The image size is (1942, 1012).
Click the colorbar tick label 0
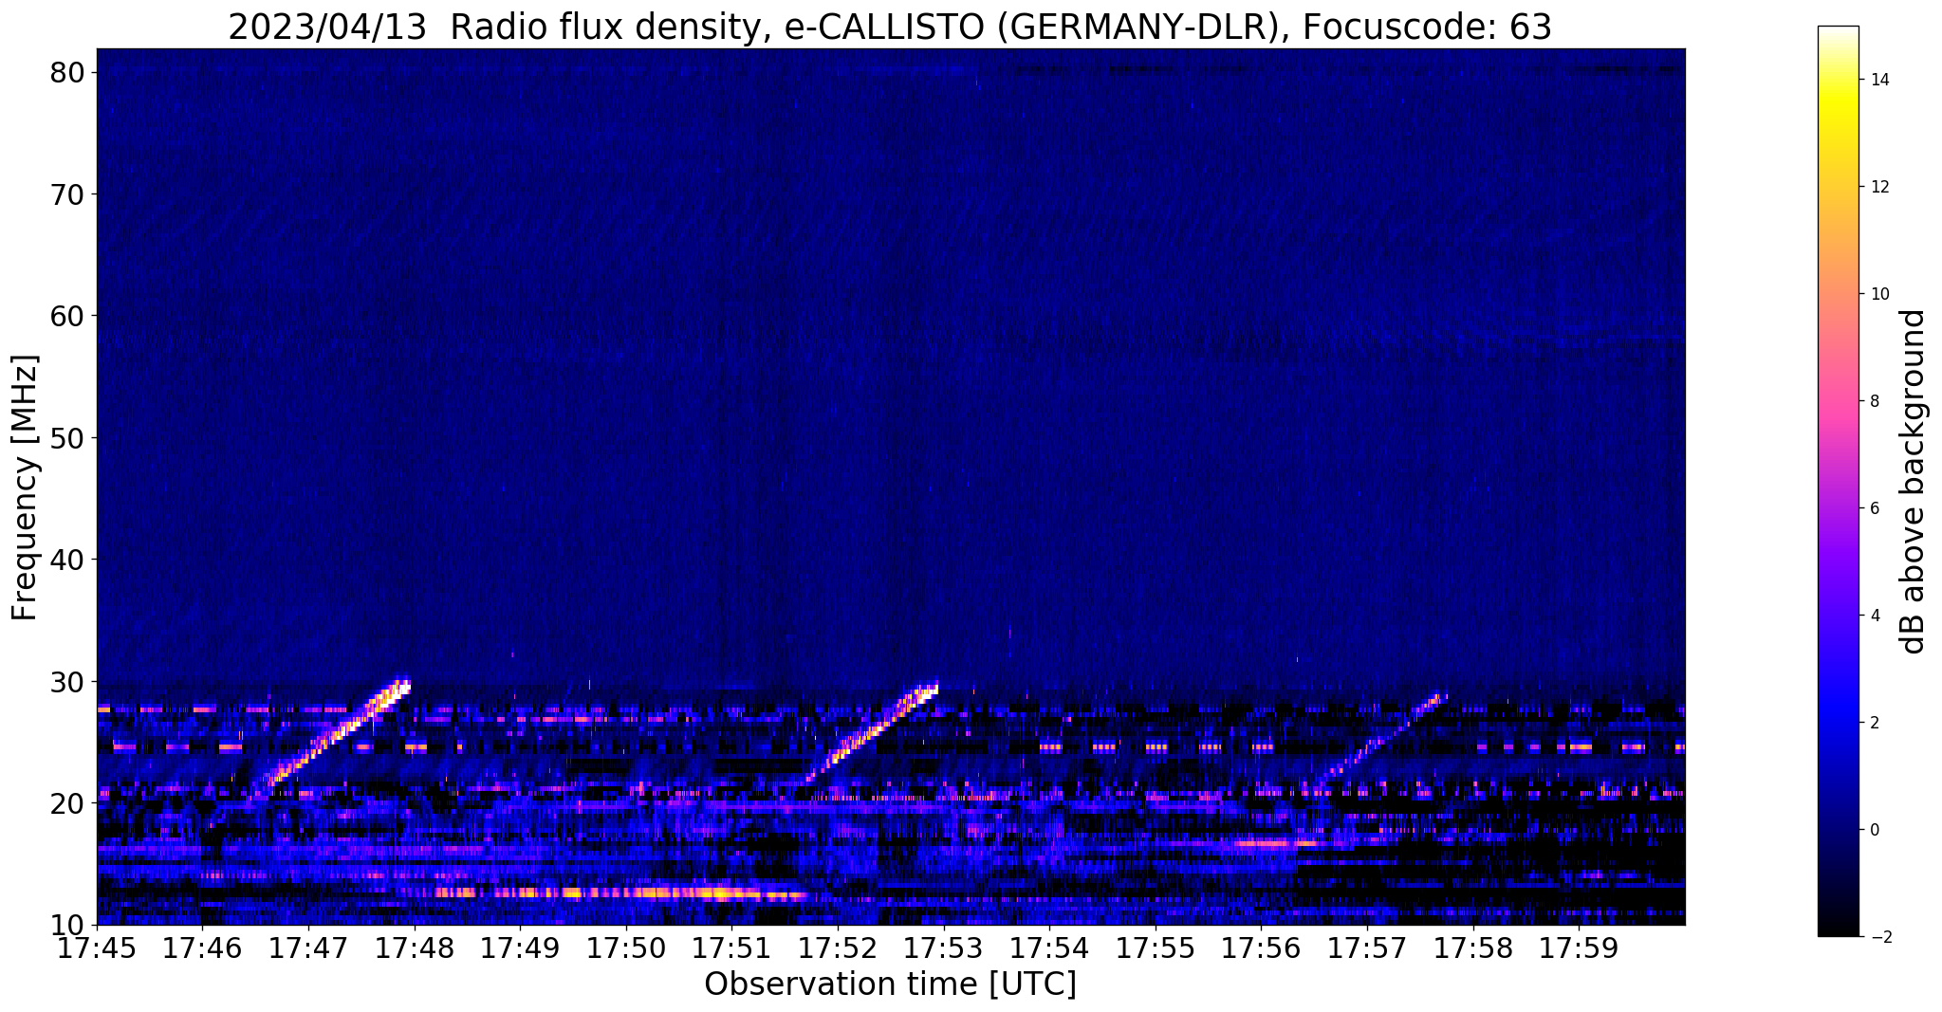point(1874,830)
